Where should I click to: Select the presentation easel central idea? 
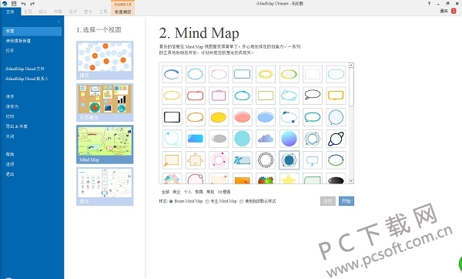click(x=313, y=160)
